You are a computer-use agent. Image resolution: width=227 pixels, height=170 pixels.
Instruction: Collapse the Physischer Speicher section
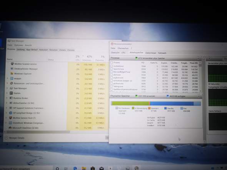coord(199,96)
